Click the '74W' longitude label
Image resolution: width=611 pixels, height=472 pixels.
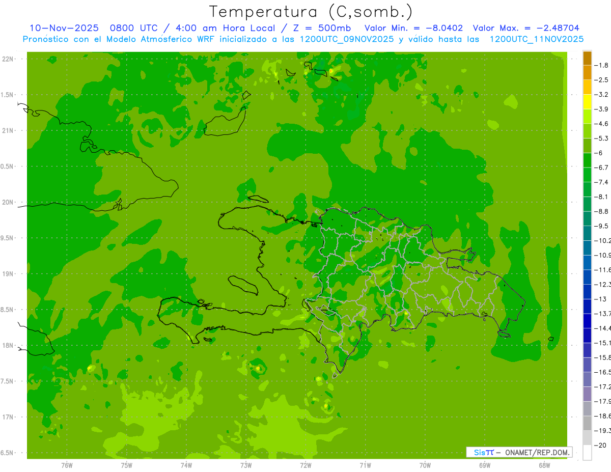186,465
